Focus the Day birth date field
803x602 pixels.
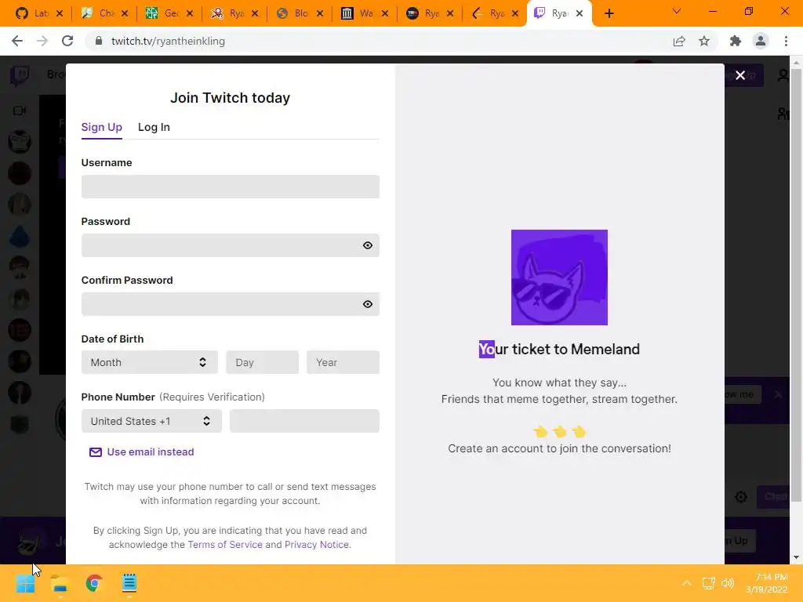click(262, 362)
